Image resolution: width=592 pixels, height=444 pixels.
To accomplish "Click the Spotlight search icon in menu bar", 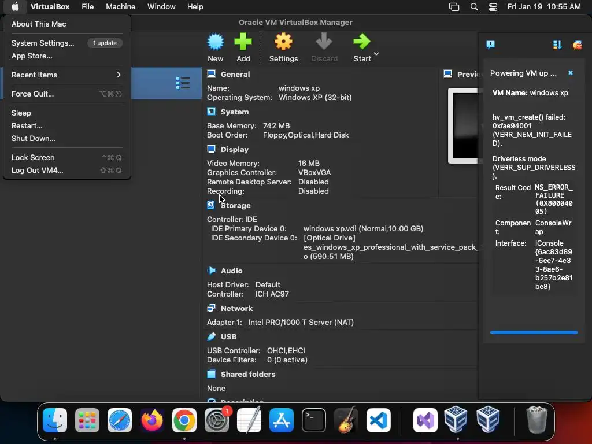I will tap(474, 7).
